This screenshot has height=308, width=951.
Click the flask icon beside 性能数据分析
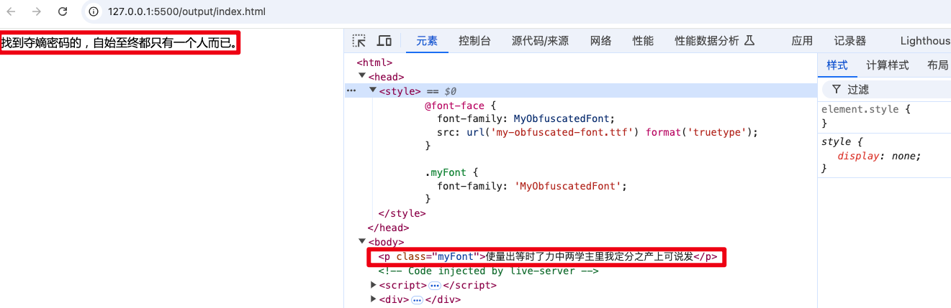coord(749,41)
